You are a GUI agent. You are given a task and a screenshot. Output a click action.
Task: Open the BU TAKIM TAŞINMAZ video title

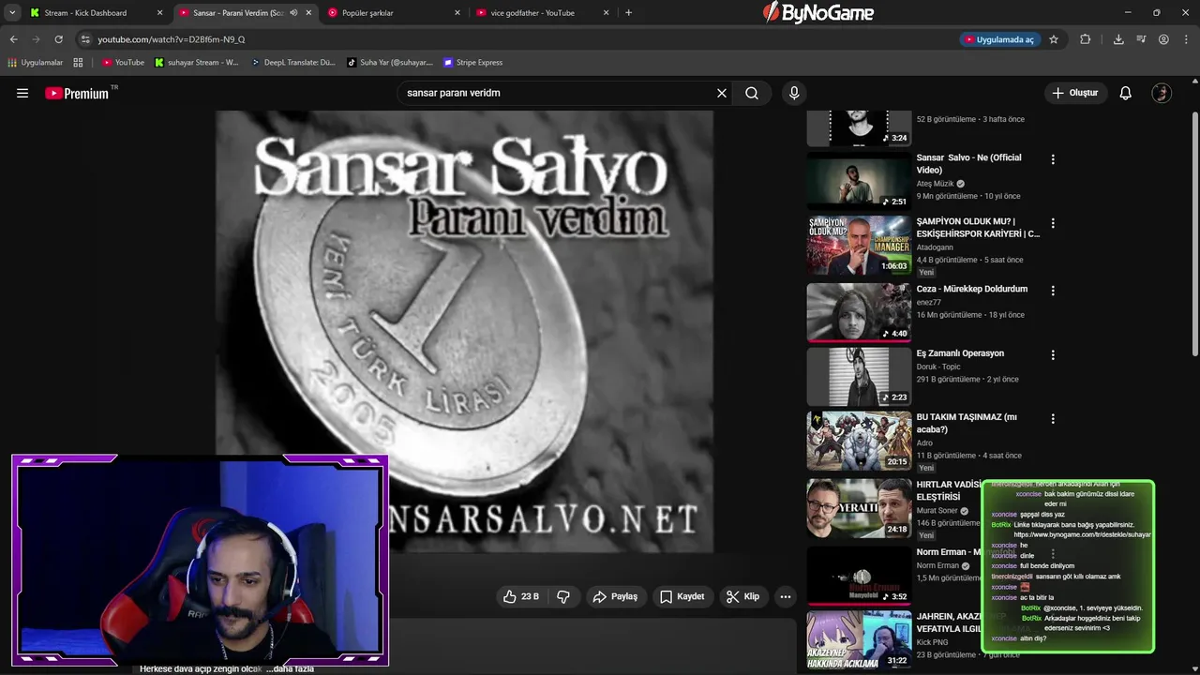coord(967,423)
